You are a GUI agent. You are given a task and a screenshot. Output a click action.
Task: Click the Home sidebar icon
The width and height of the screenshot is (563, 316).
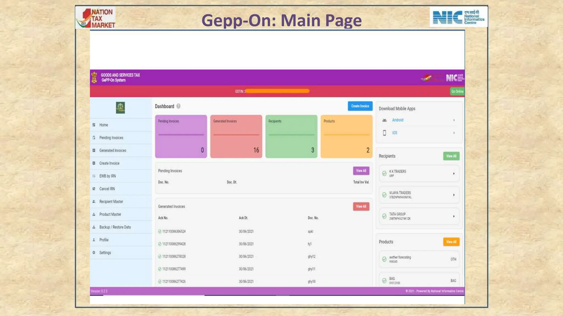(x=94, y=125)
